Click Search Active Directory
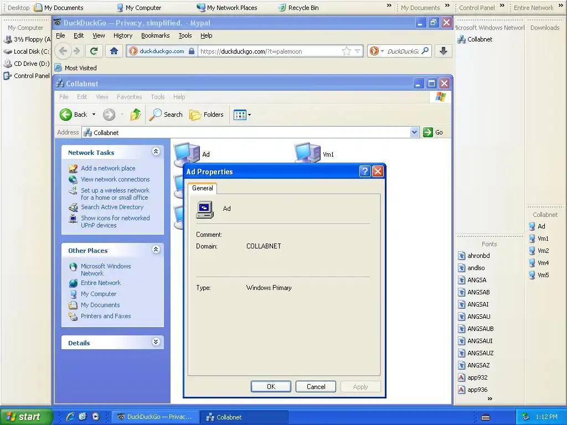The image size is (567, 425). tap(112, 207)
